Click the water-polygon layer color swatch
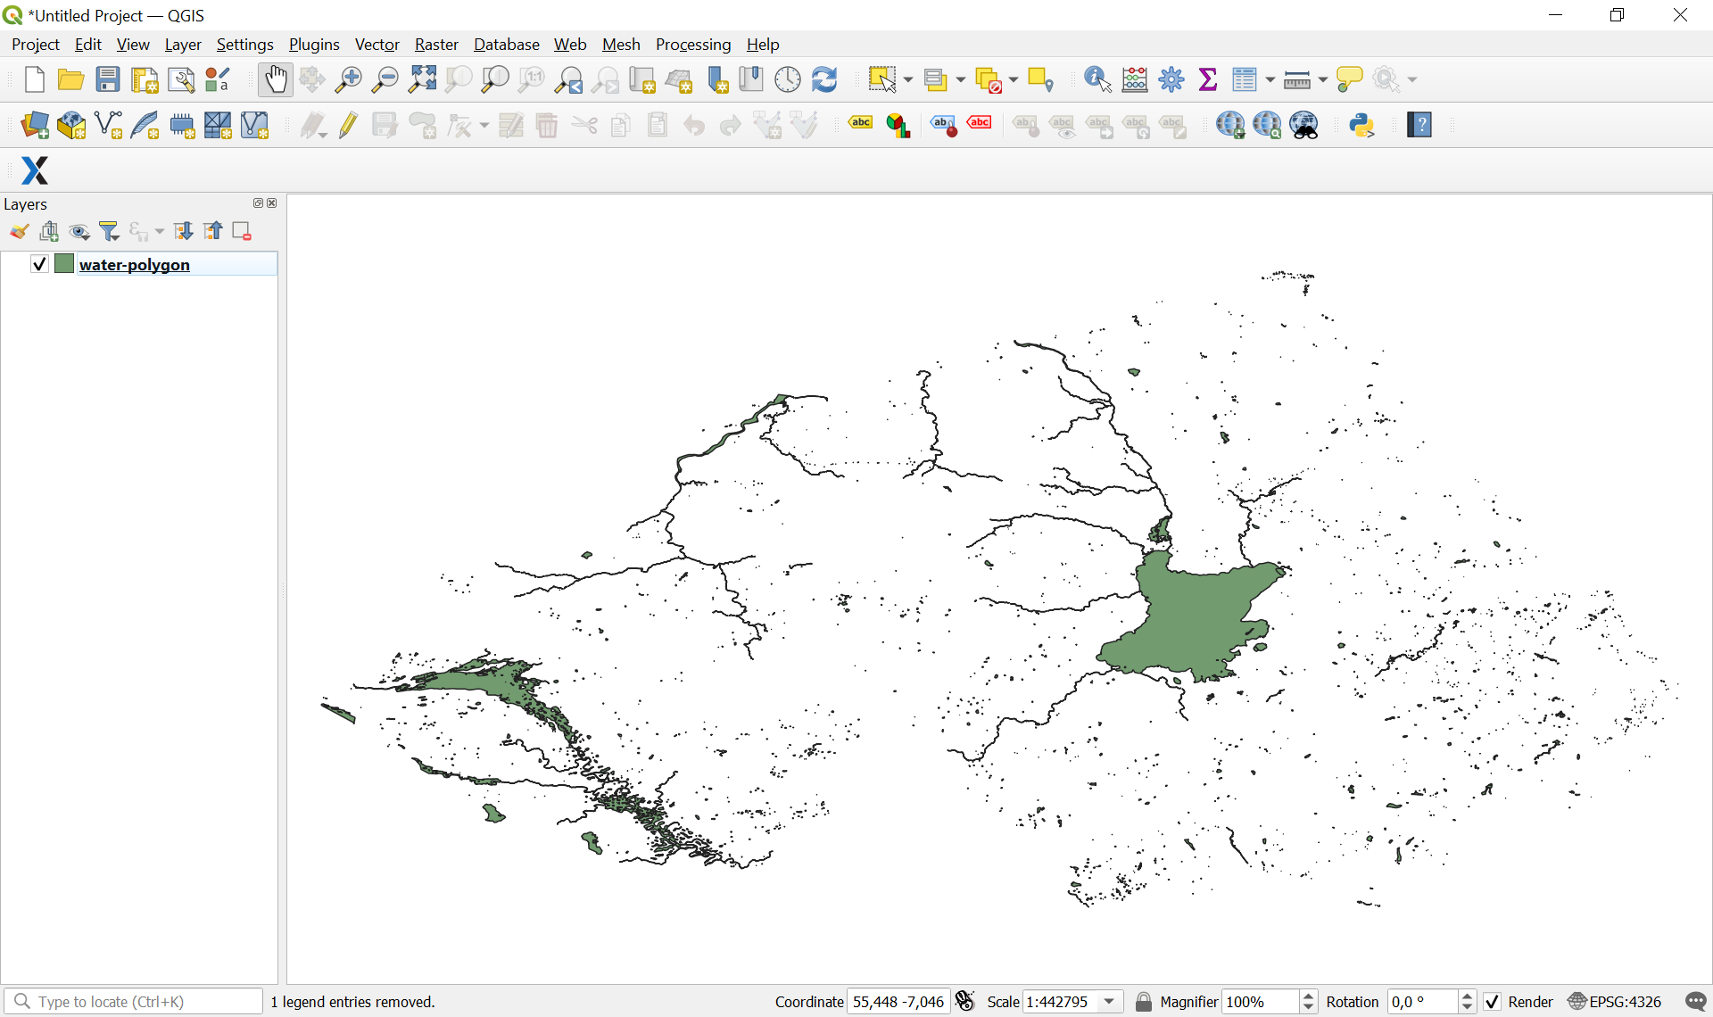Viewport: 1713px width, 1017px height. 64,264
